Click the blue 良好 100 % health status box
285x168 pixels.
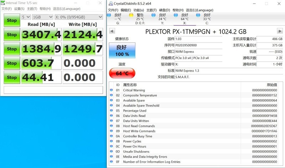[x=122, y=50]
